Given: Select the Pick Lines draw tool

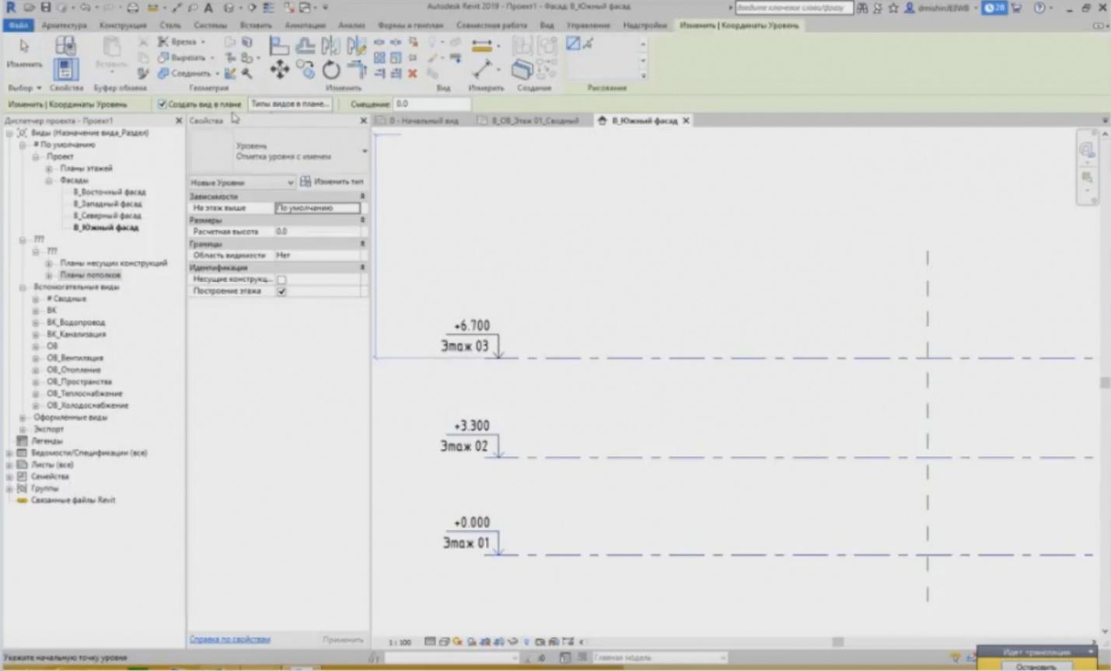Looking at the screenshot, I should point(589,44).
